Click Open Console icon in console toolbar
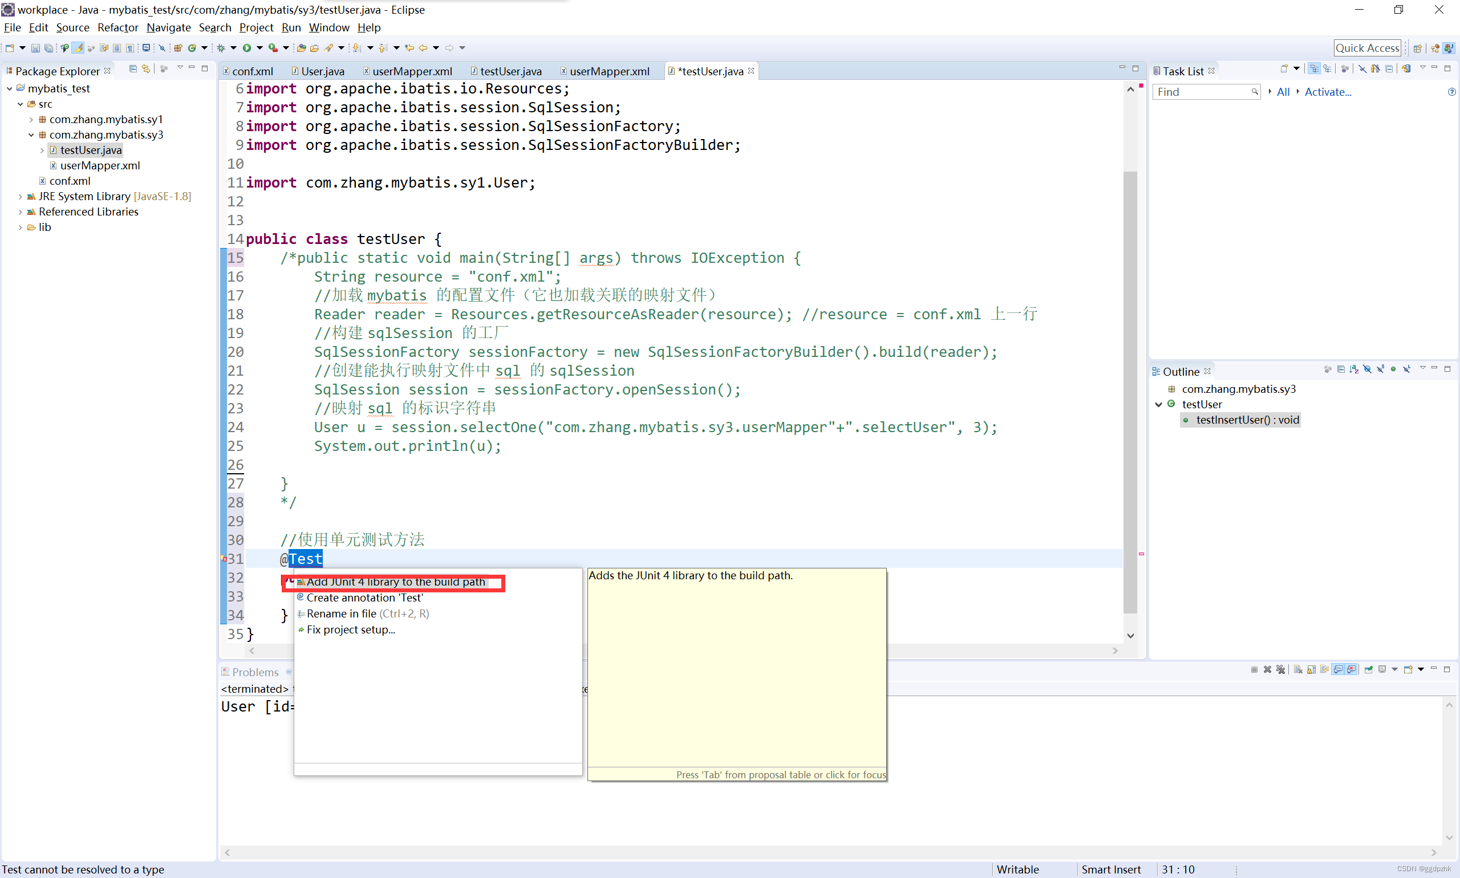 1409,670
